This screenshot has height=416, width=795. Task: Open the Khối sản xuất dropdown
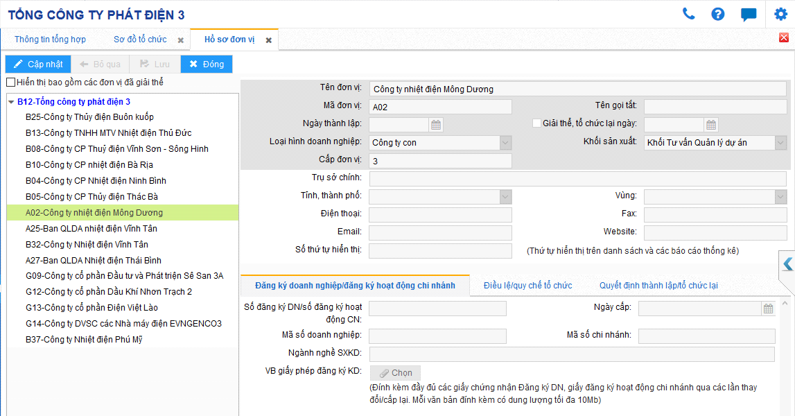tap(781, 143)
